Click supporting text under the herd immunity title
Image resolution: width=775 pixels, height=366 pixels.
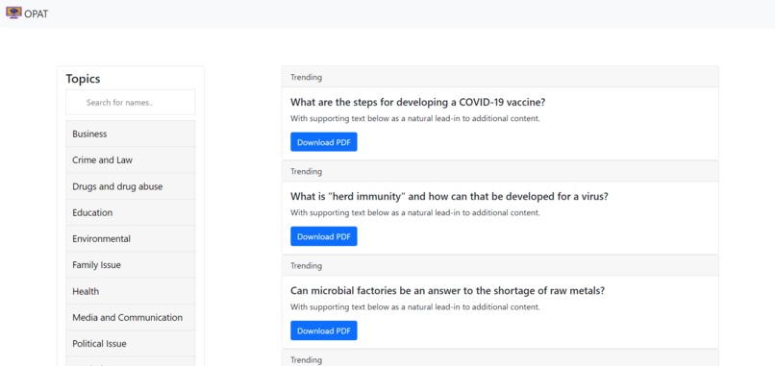tap(414, 213)
